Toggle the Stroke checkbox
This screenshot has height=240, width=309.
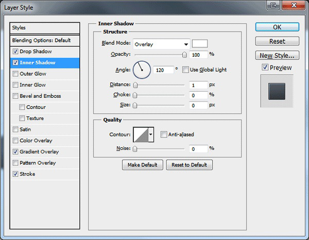[15, 174]
